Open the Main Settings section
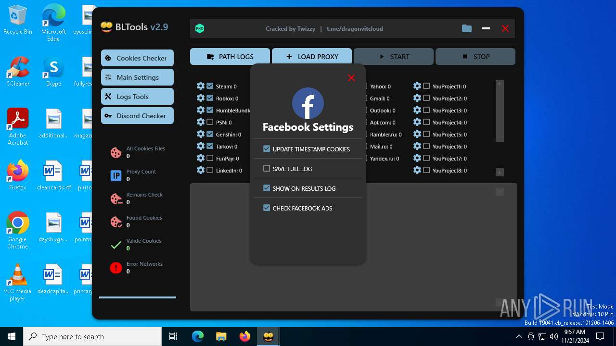 137,77
